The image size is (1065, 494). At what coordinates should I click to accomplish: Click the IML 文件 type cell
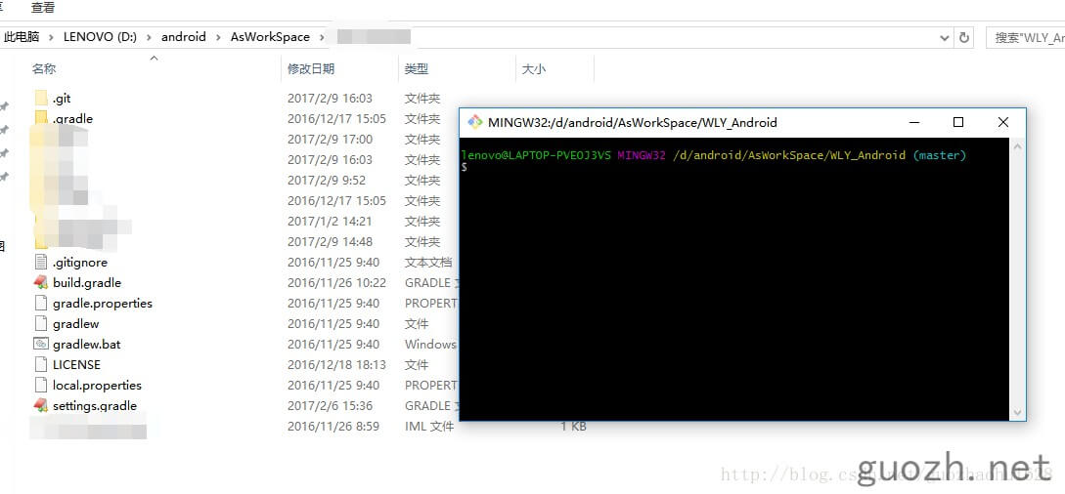[429, 427]
